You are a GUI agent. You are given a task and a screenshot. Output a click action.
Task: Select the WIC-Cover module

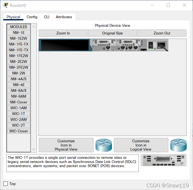19,131
